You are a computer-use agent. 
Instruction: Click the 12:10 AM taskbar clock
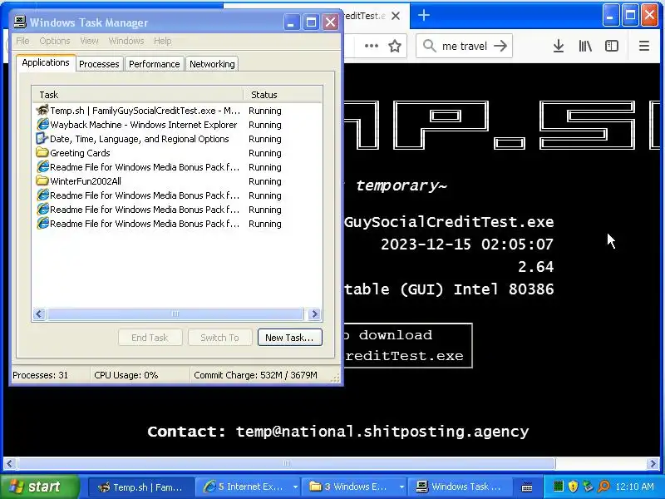[x=634, y=487]
